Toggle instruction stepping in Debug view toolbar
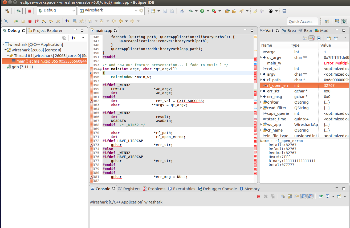Screen dimensions: 350x228 click(x=74, y=38)
